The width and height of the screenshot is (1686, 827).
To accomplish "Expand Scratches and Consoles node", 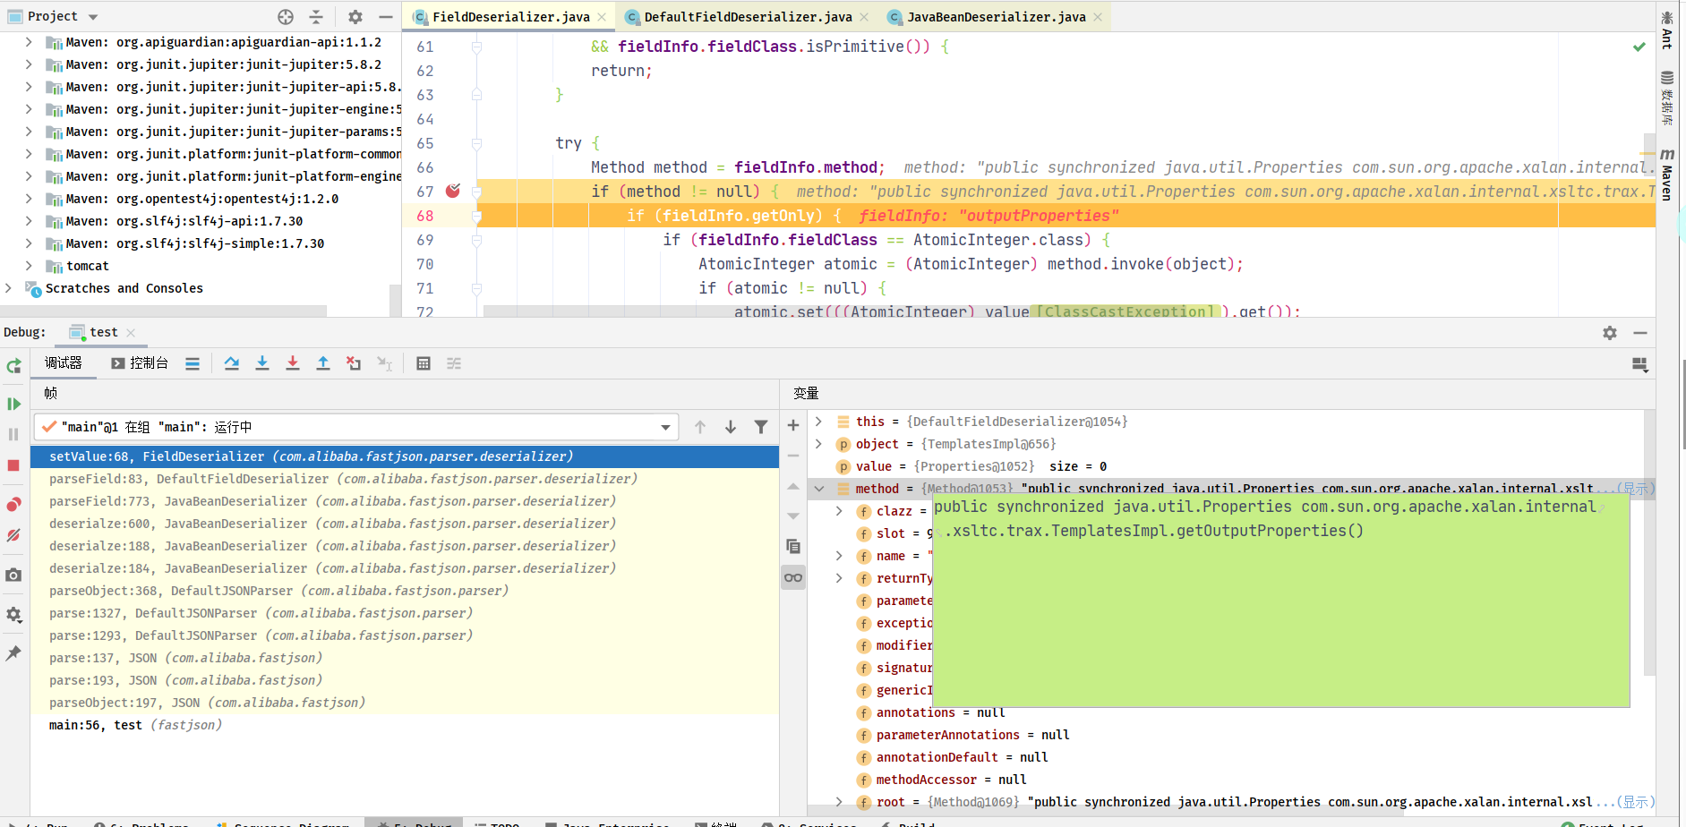I will click(9, 288).
